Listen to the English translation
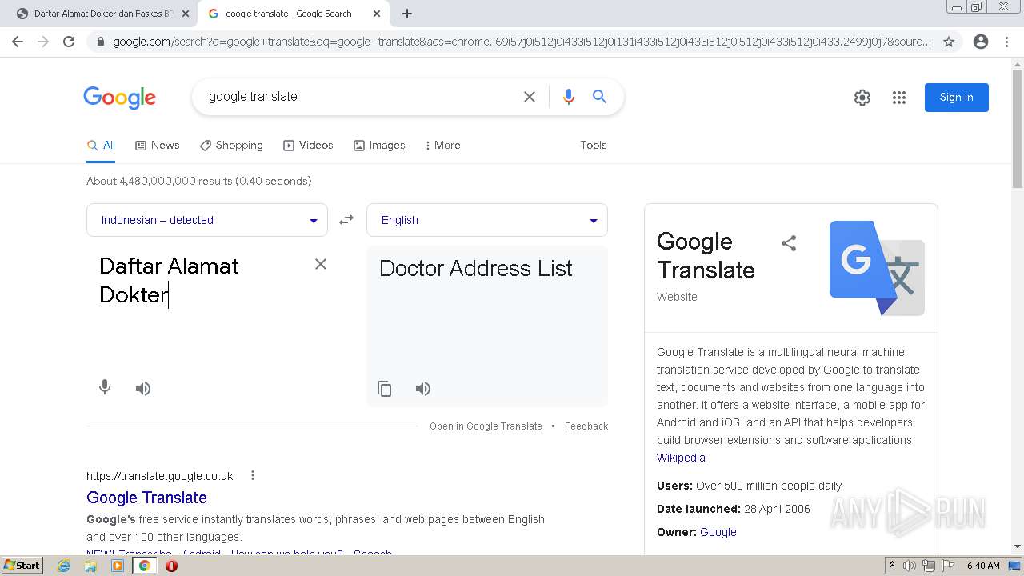 (x=423, y=389)
